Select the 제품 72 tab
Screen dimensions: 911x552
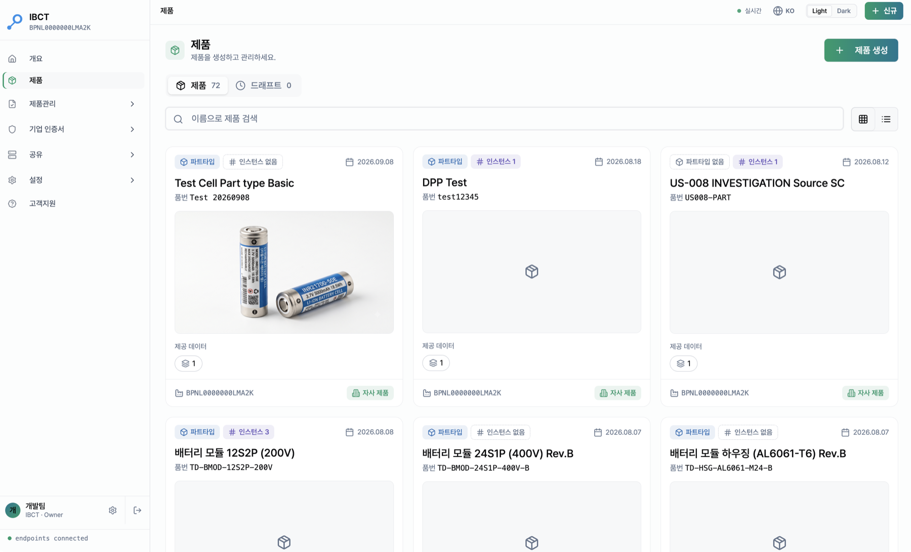[198, 85]
